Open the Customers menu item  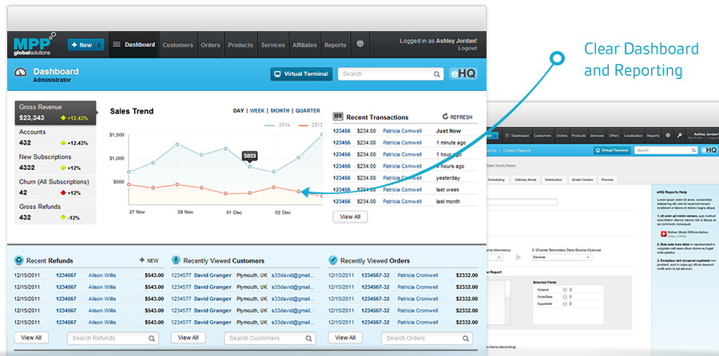coord(177,45)
